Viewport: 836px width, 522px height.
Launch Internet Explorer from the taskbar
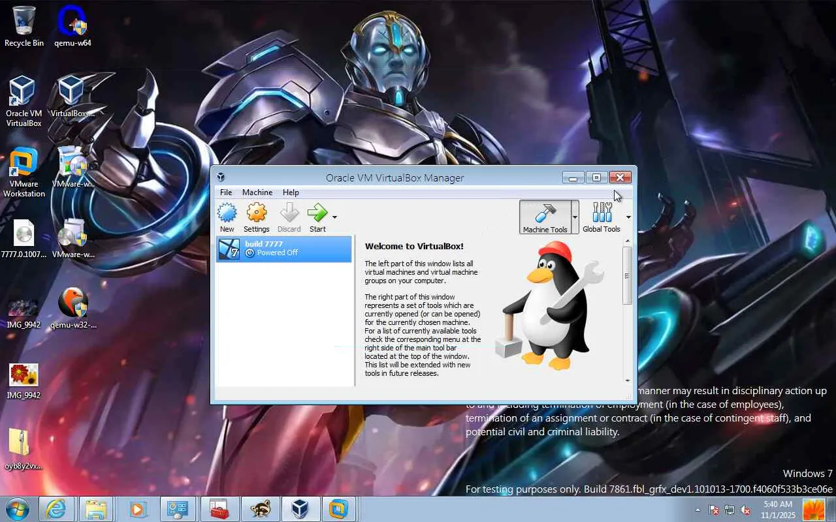pyautogui.click(x=56, y=509)
